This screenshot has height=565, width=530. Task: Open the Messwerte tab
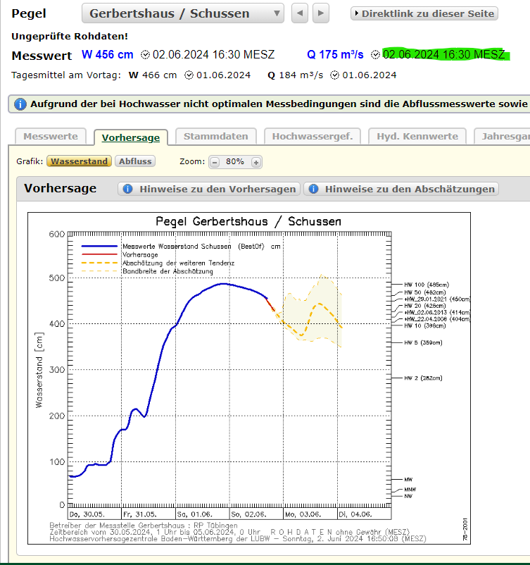point(51,136)
